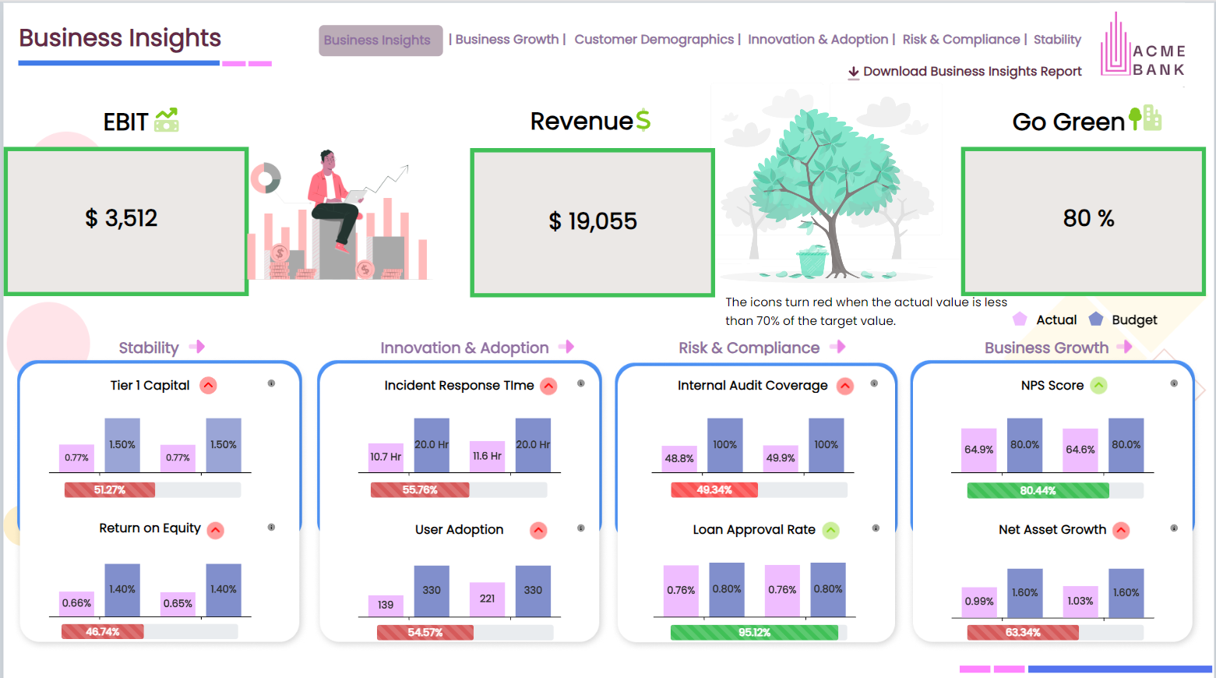Click User Adoption 54.57% progress bar
1216x678 pixels.
tap(465, 633)
